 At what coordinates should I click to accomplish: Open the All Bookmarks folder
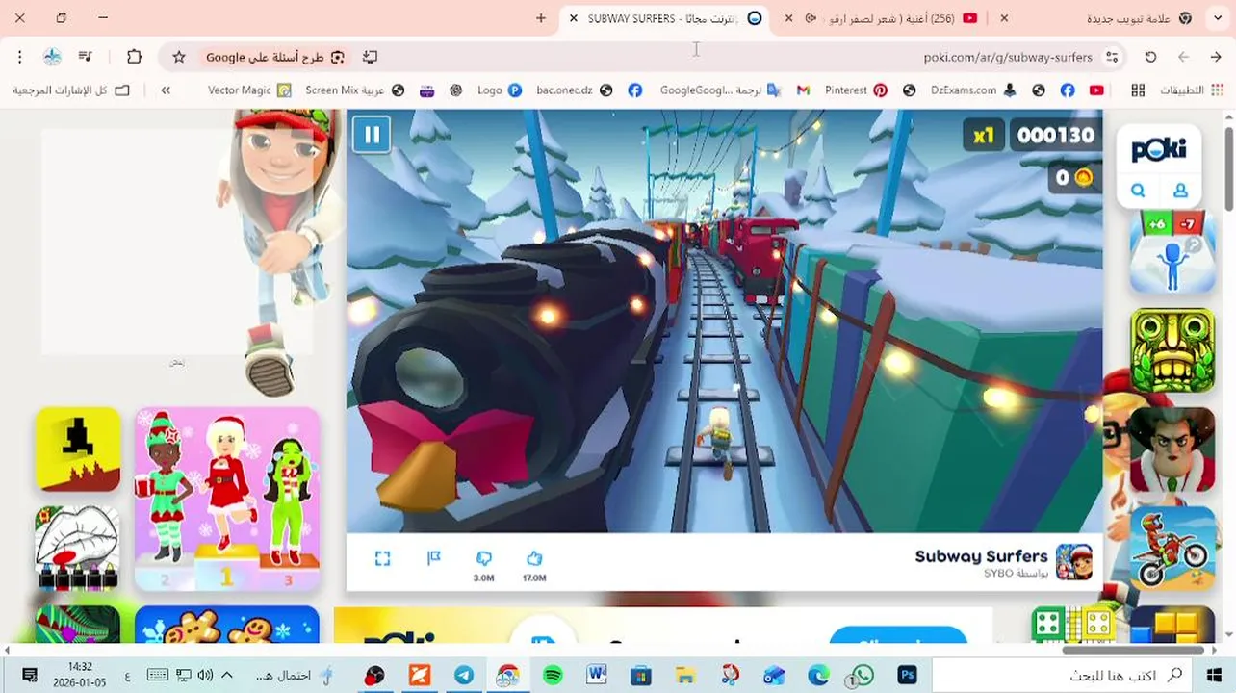70,90
